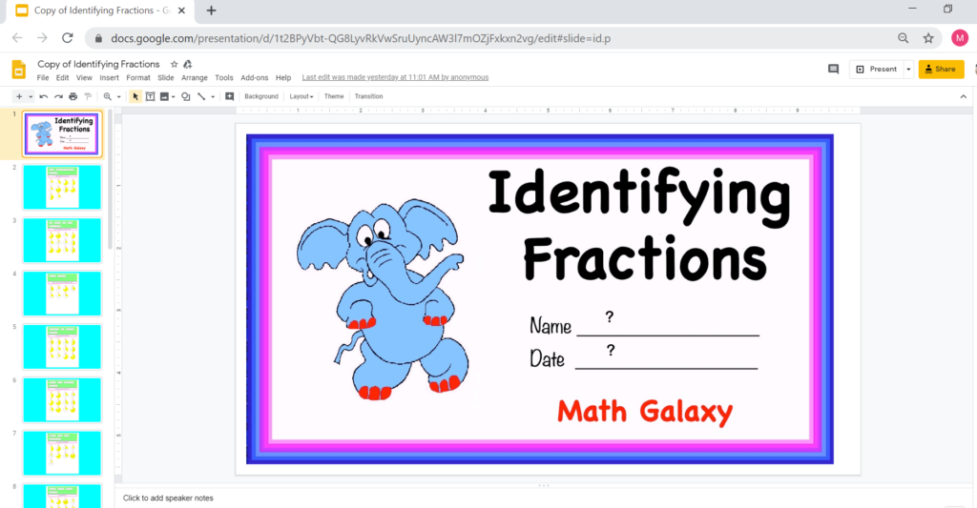Click the question mark on the Name line
The height and width of the screenshot is (508, 977).
610,317
